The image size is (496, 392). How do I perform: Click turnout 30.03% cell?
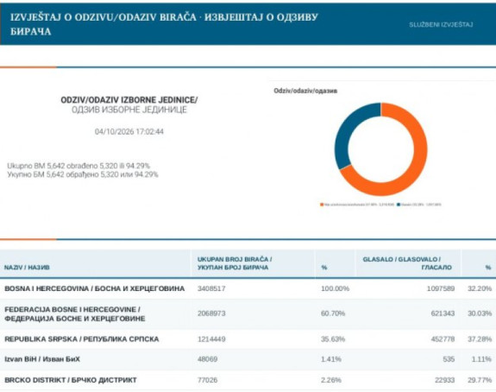click(x=480, y=313)
